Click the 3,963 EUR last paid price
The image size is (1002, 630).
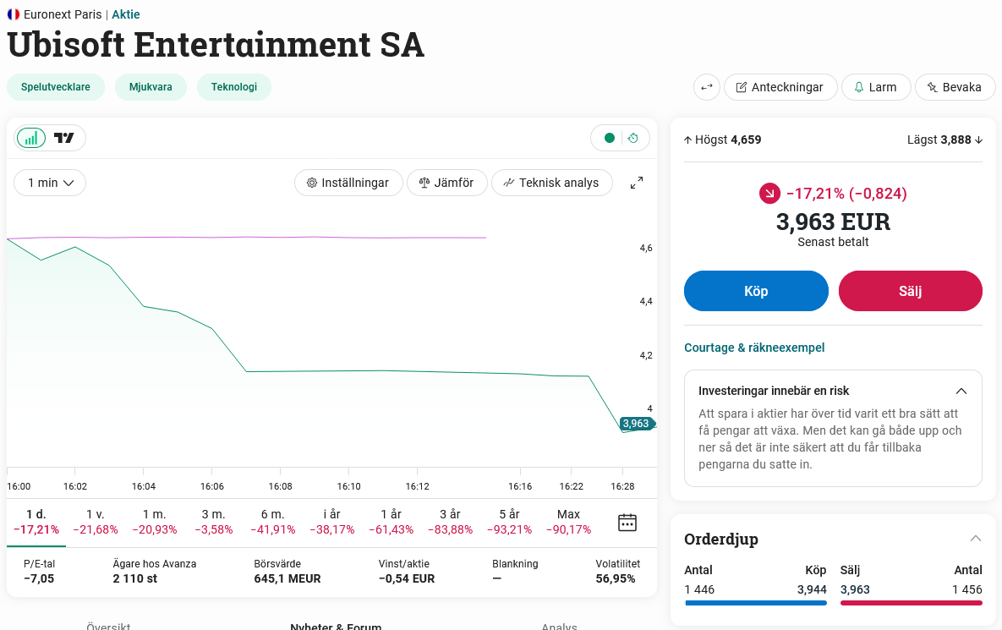(x=833, y=222)
